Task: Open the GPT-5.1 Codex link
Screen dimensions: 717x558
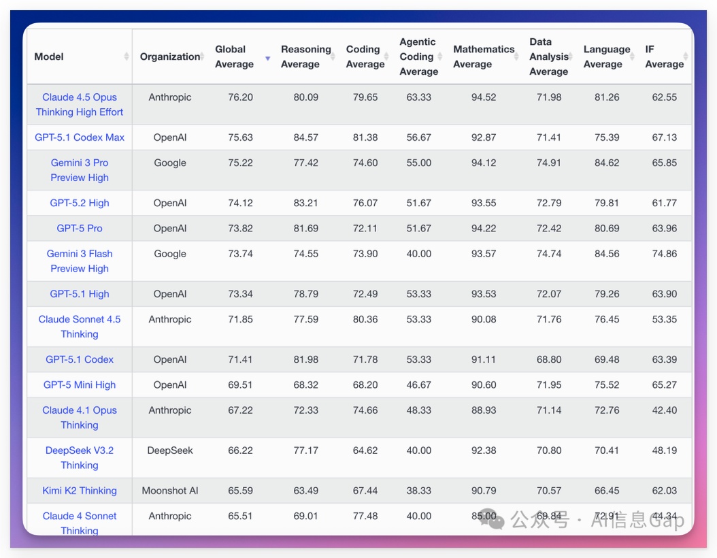Action: (x=80, y=359)
